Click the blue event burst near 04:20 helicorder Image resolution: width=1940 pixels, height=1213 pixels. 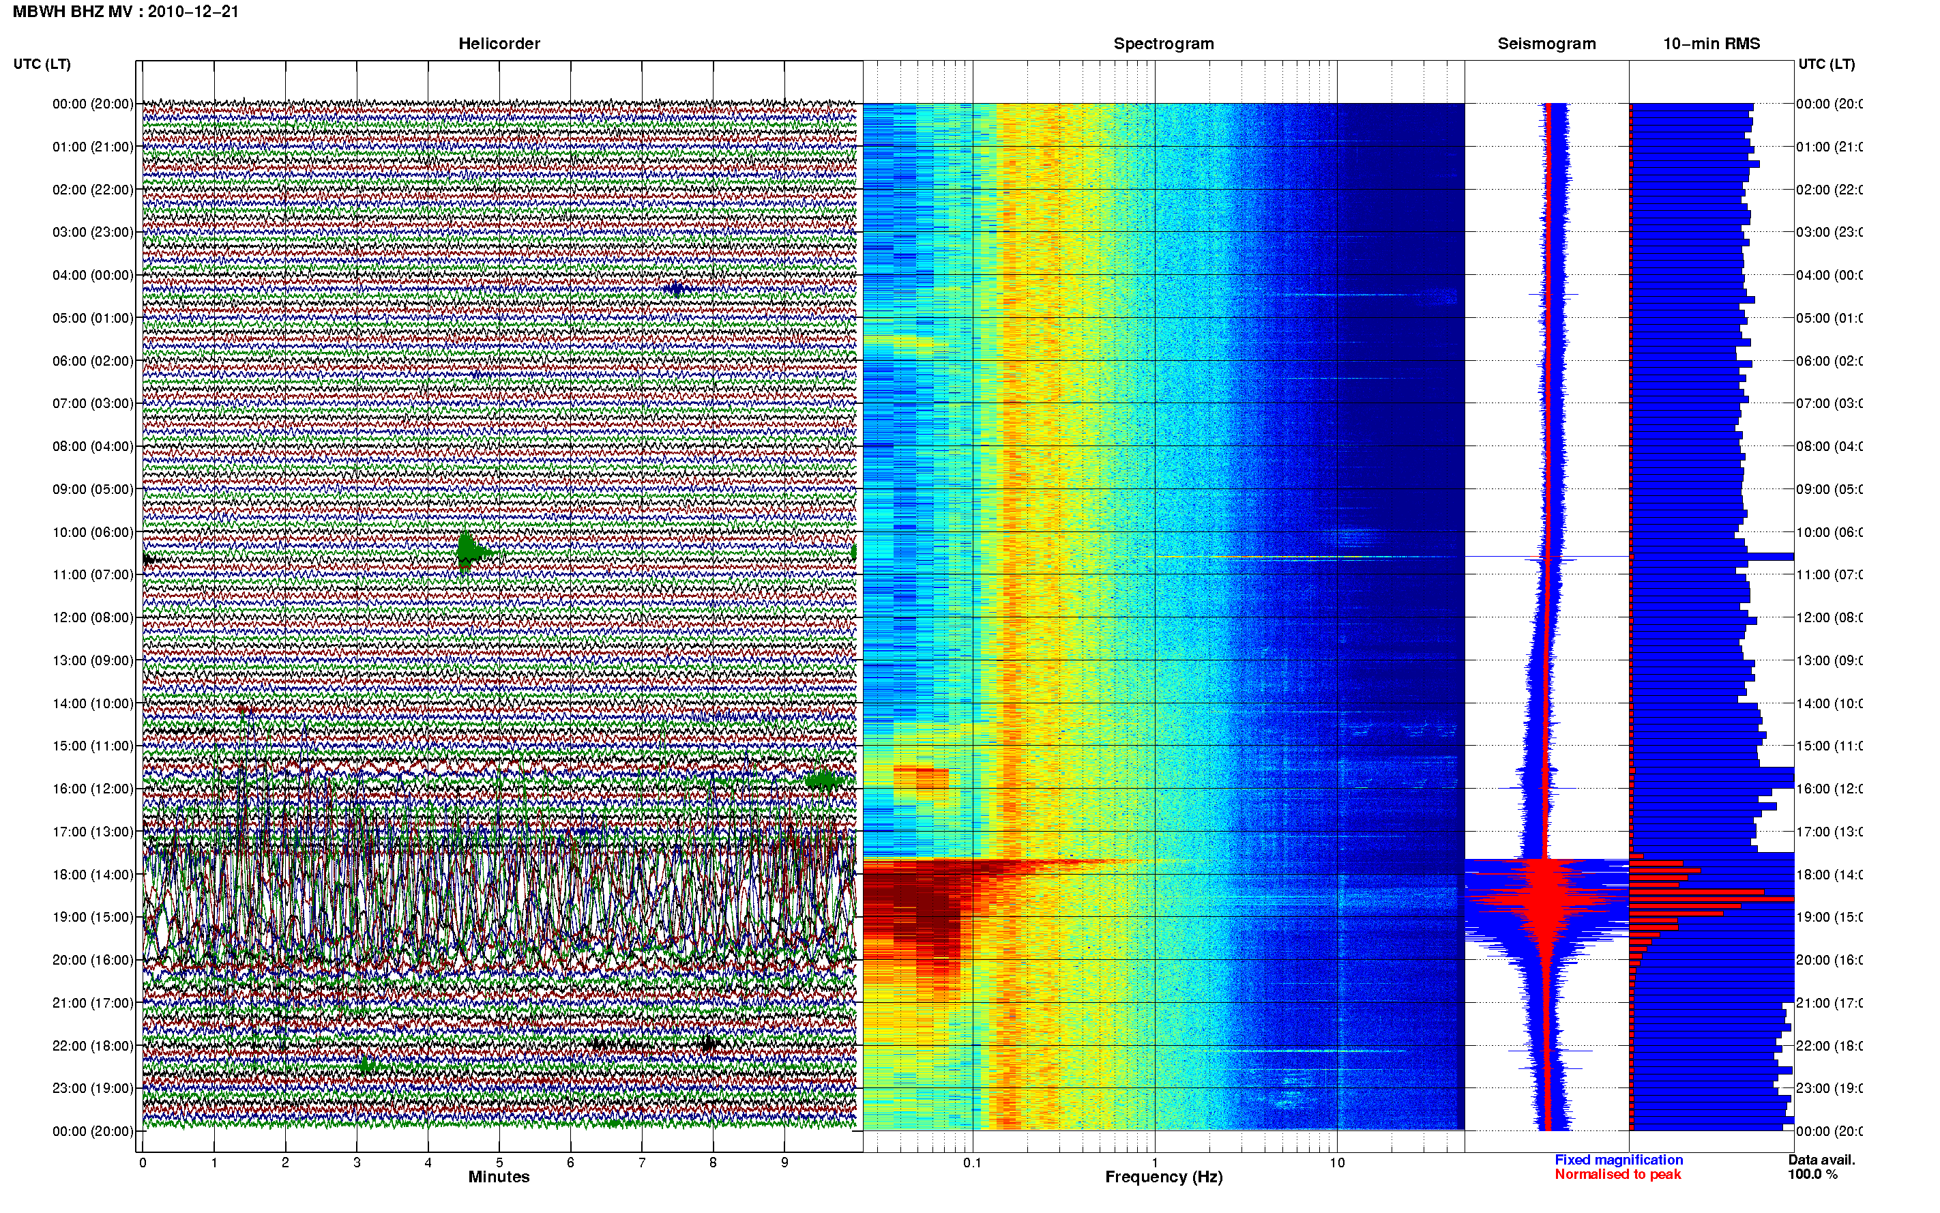point(676,288)
